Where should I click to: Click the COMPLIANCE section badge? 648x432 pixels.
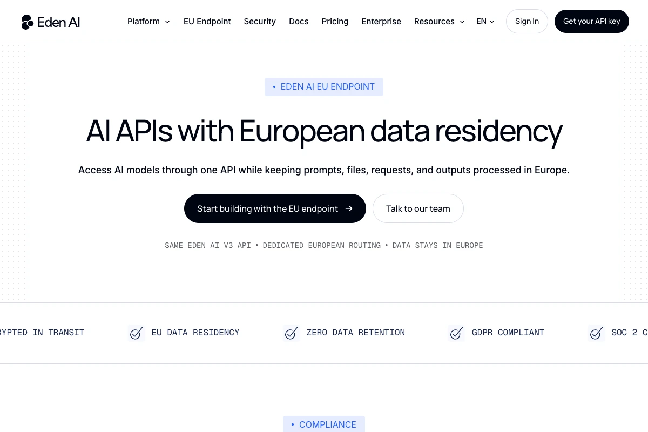[x=324, y=424]
